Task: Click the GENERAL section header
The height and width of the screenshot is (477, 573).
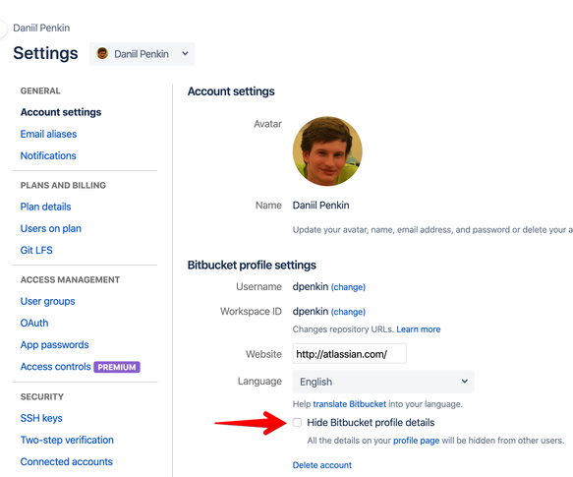Action: [40, 90]
